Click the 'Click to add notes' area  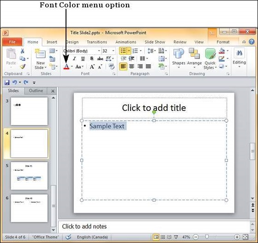(x=154, y=226)
